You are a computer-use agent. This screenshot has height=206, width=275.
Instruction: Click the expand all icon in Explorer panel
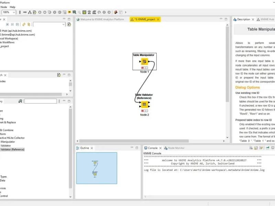point(7,24)
